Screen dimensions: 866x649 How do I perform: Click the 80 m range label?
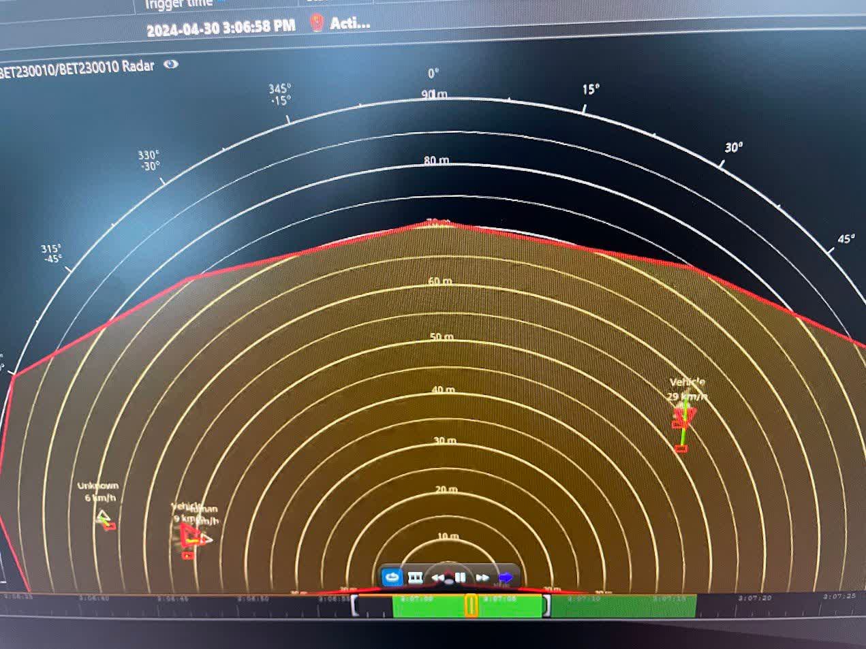click(436, 161)
